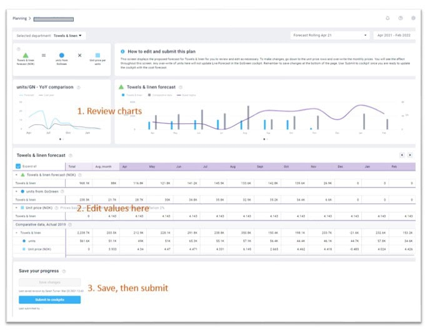Viewport: 427px width, 332px height.
Task: Click the Planning breadcrumb link
Action: (x=19, y=19)
